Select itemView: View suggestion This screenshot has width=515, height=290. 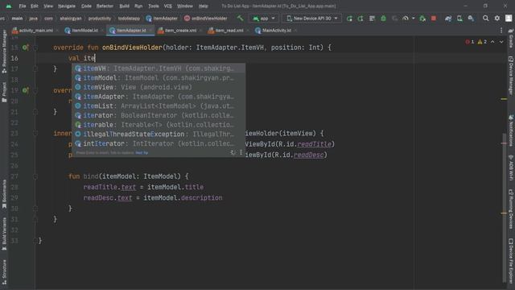pos(159,87)
